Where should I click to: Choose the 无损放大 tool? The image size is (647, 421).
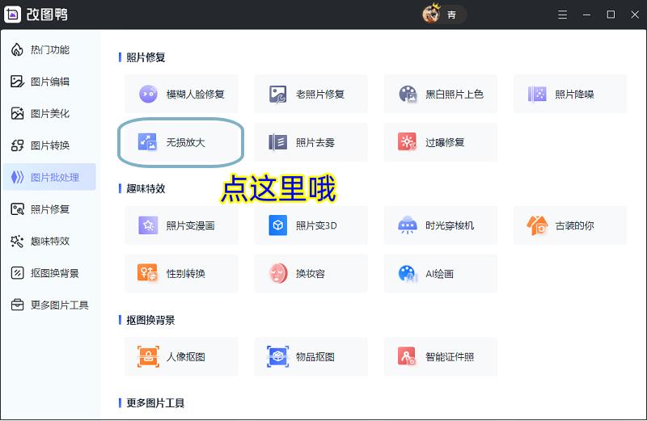pyautogui.click(x=181, y=142)
